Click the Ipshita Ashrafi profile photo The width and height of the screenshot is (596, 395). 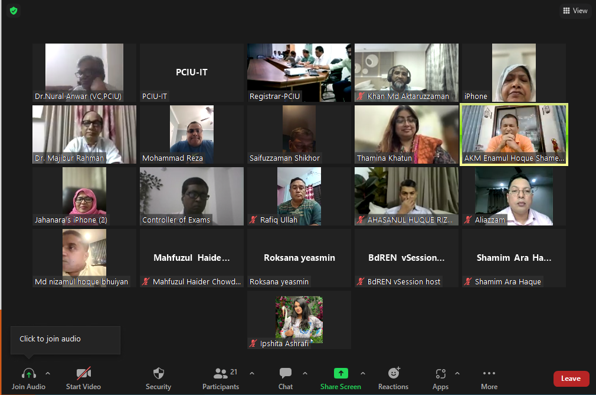[x=299, y=320]
